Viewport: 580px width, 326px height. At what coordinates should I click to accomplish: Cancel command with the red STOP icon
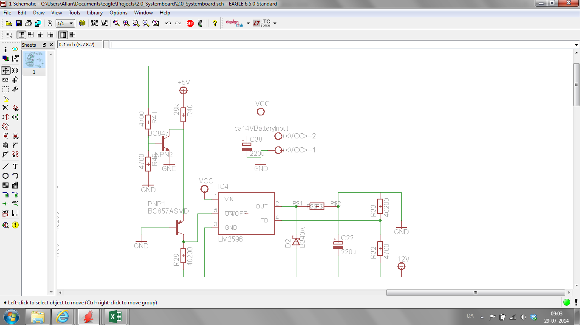[190, 23]
